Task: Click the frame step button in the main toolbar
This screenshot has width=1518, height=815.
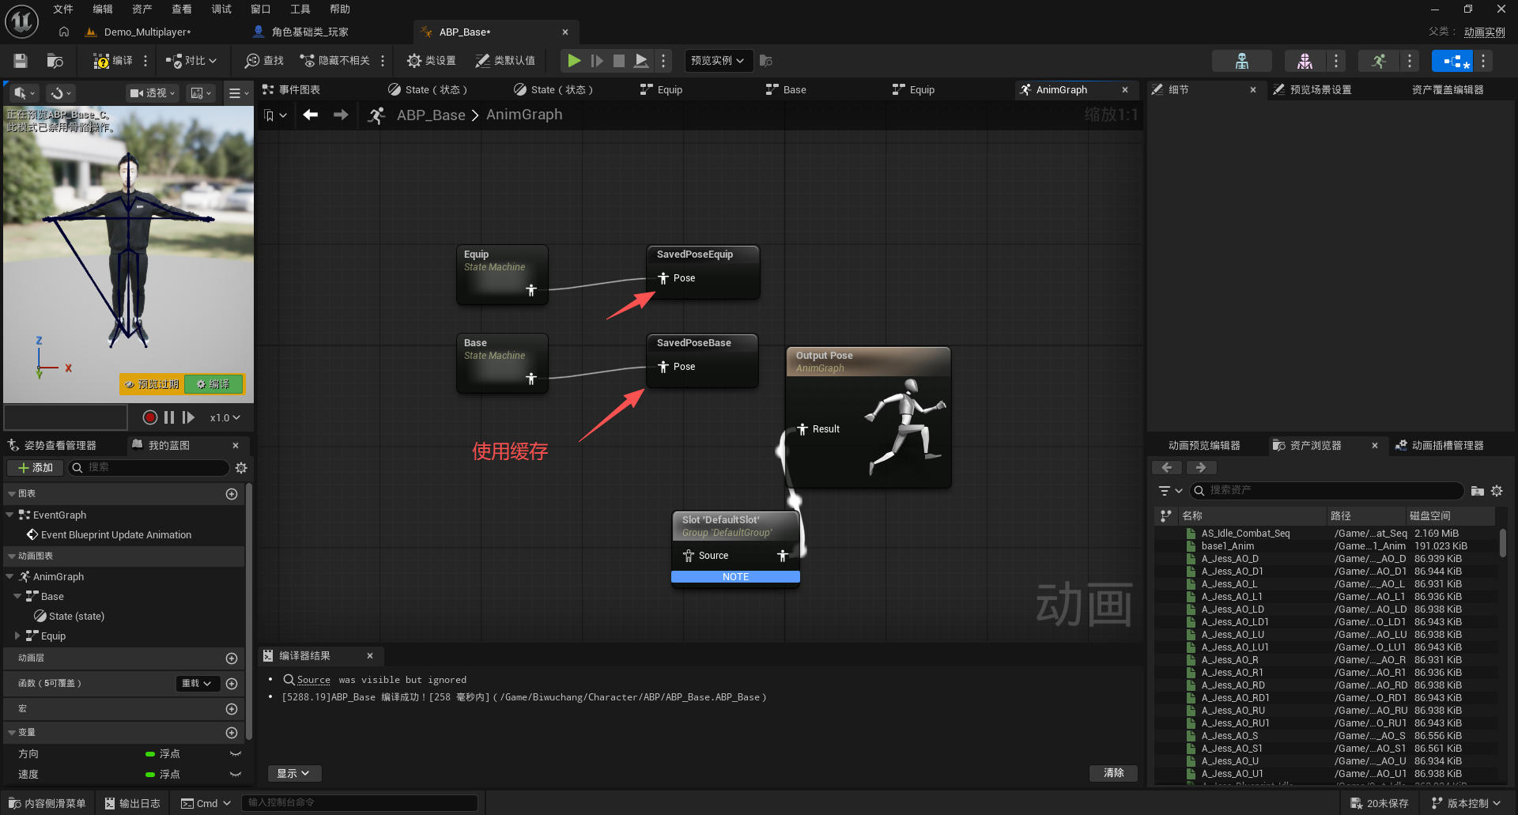Action: point(597,61)
